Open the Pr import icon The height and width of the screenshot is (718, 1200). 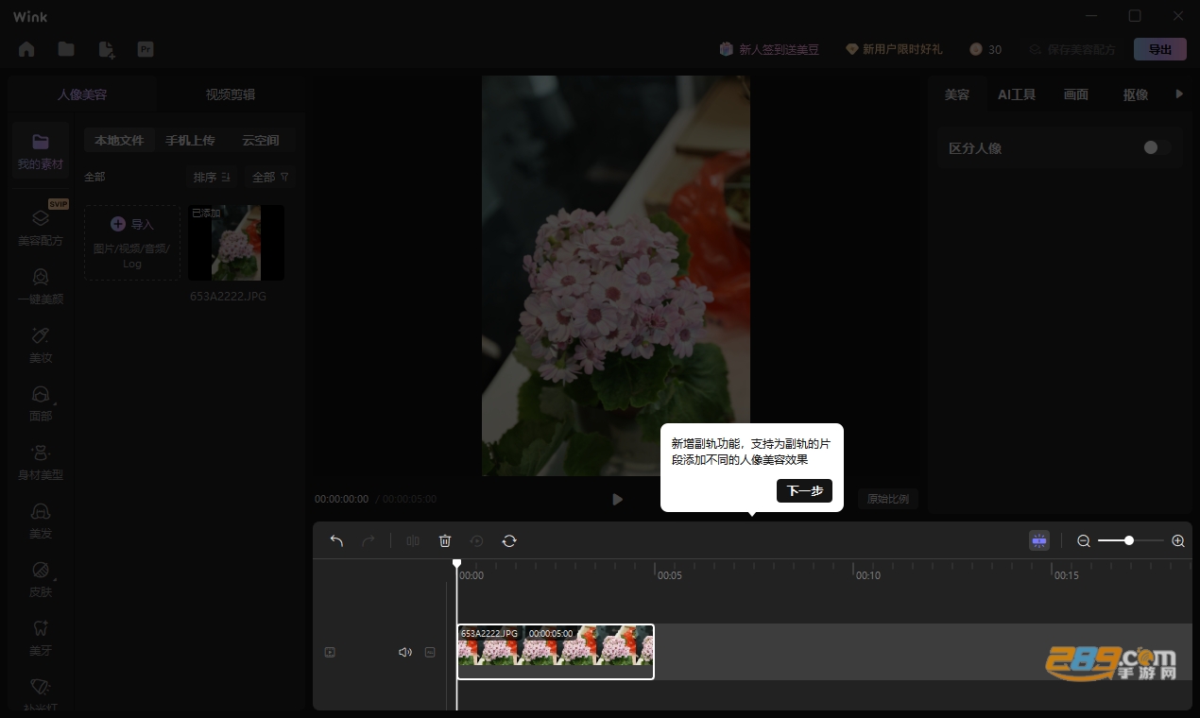(146, 49)
